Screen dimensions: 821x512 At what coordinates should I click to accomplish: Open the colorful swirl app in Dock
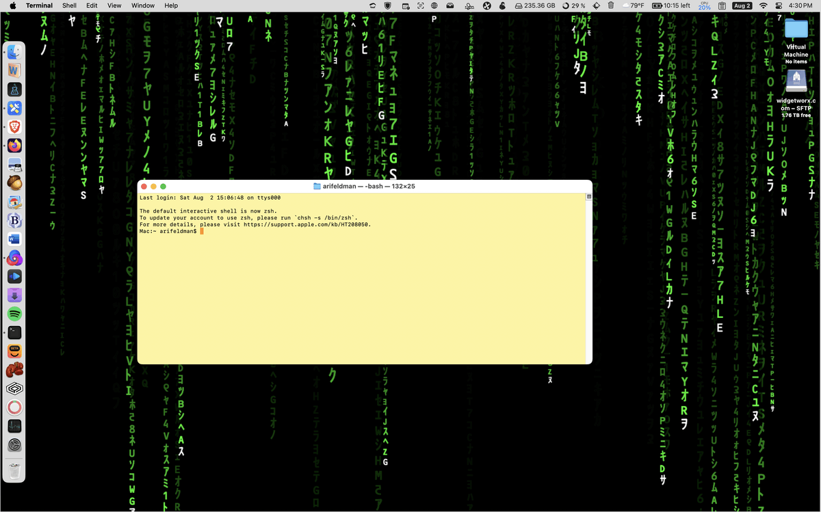(14, 258)
